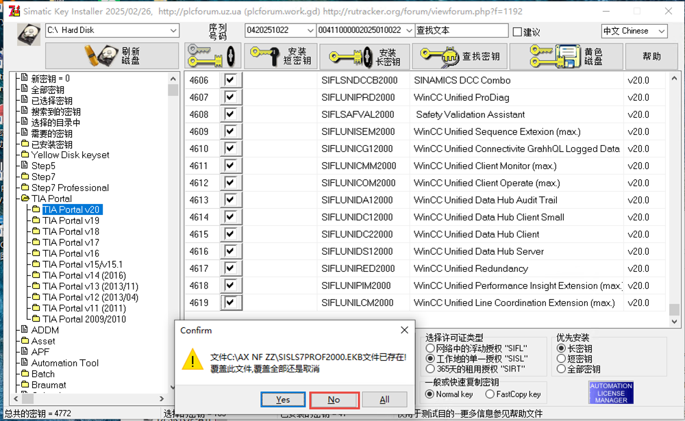
Task: Select TIA Portal v19 in tree
Action: tap(71, 220)
